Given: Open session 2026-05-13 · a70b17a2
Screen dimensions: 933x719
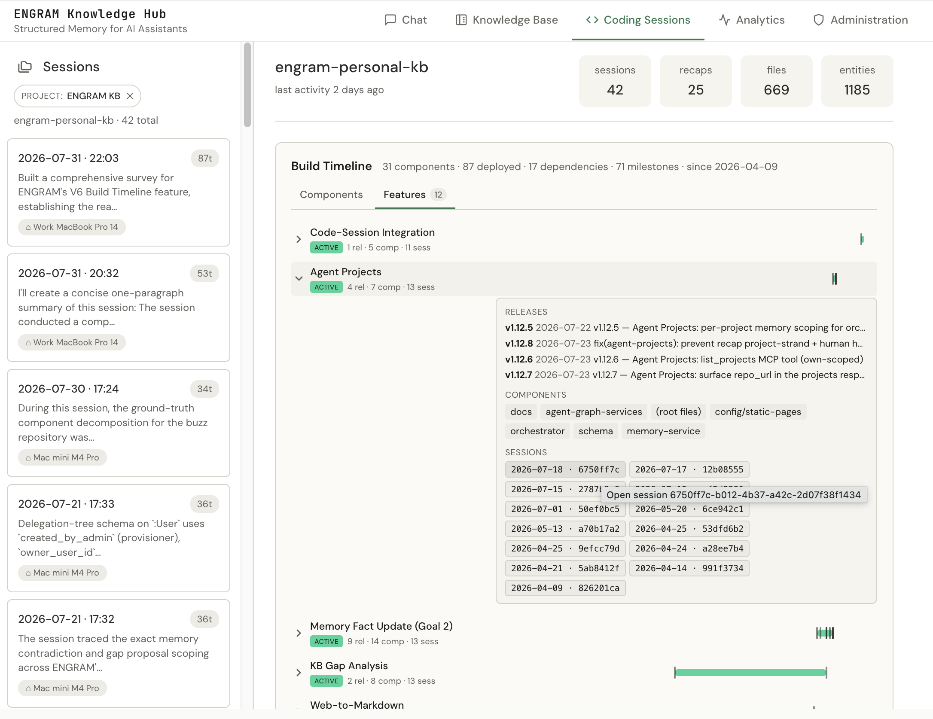Looking at the screenshot, I should pos(565,529).
